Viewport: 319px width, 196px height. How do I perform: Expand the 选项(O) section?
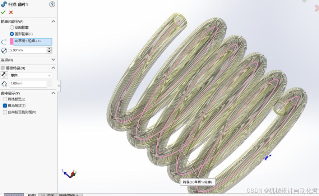point(53,60)
